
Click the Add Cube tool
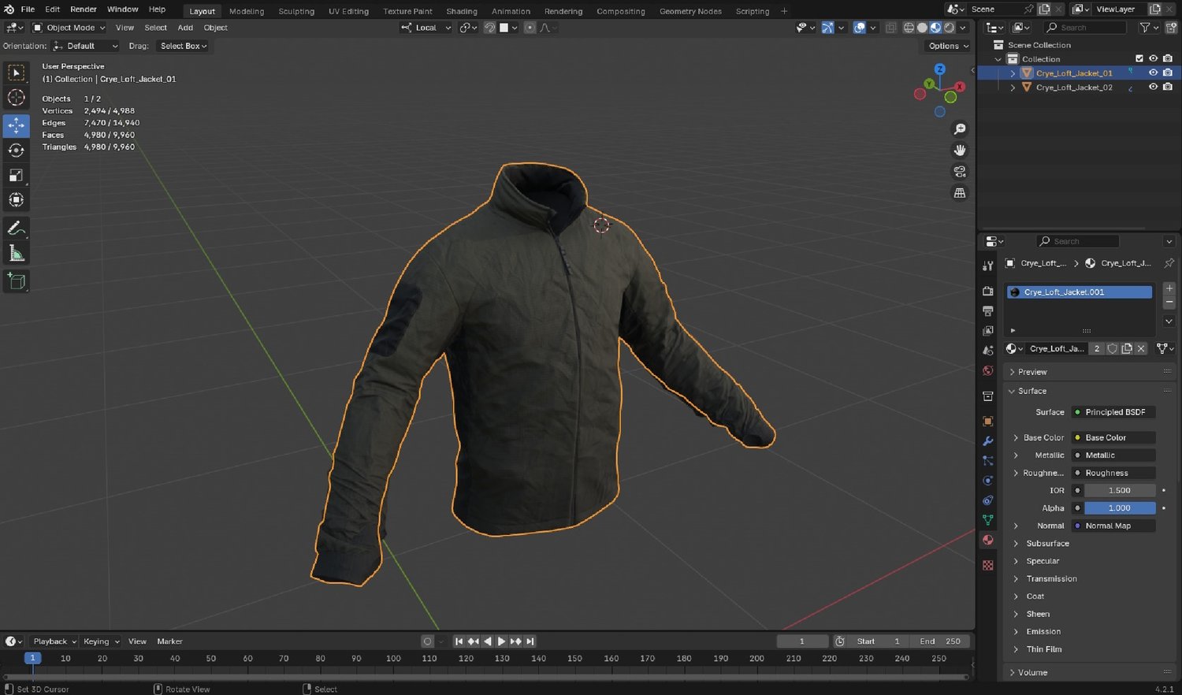(16, 281)
